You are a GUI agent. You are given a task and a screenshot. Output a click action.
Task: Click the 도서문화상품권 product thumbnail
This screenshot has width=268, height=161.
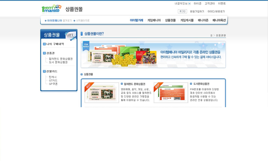pos(171,93)
